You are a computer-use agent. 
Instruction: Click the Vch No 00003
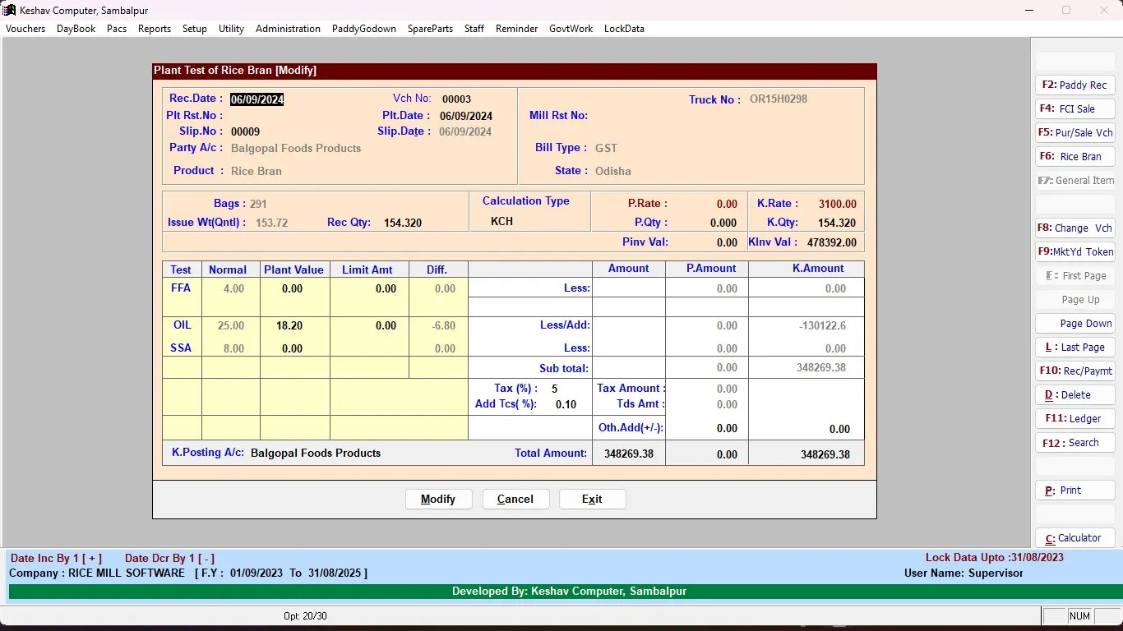click(456, 99)
